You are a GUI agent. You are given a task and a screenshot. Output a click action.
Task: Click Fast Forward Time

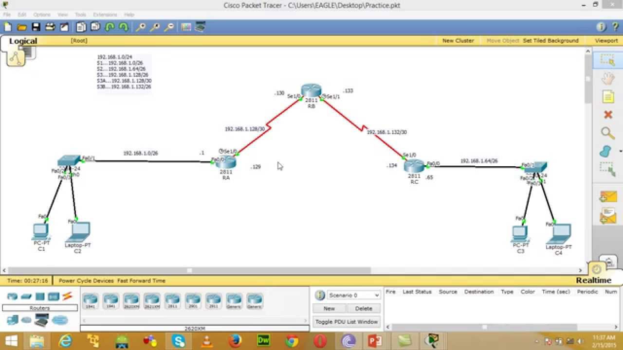[x=141, y=280]
